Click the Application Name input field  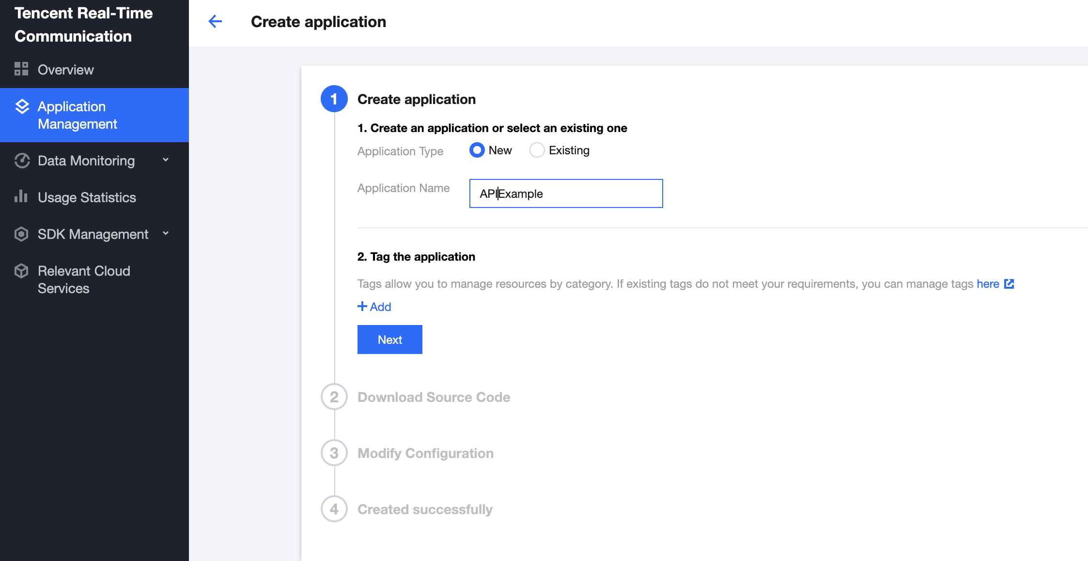point(566,193)
